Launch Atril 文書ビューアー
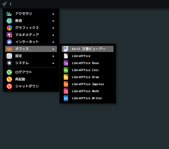 click(88, 49)
